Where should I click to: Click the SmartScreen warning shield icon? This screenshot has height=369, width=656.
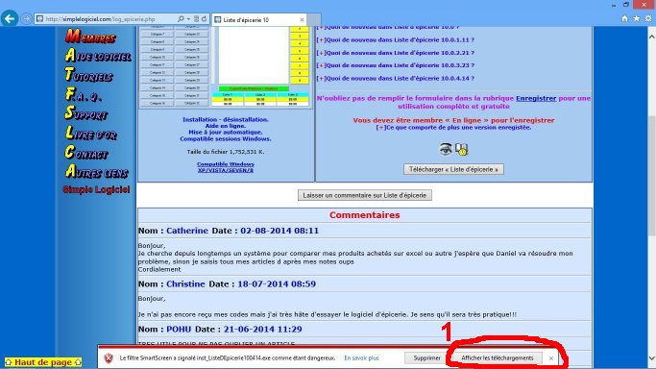(x=109, y=358)
